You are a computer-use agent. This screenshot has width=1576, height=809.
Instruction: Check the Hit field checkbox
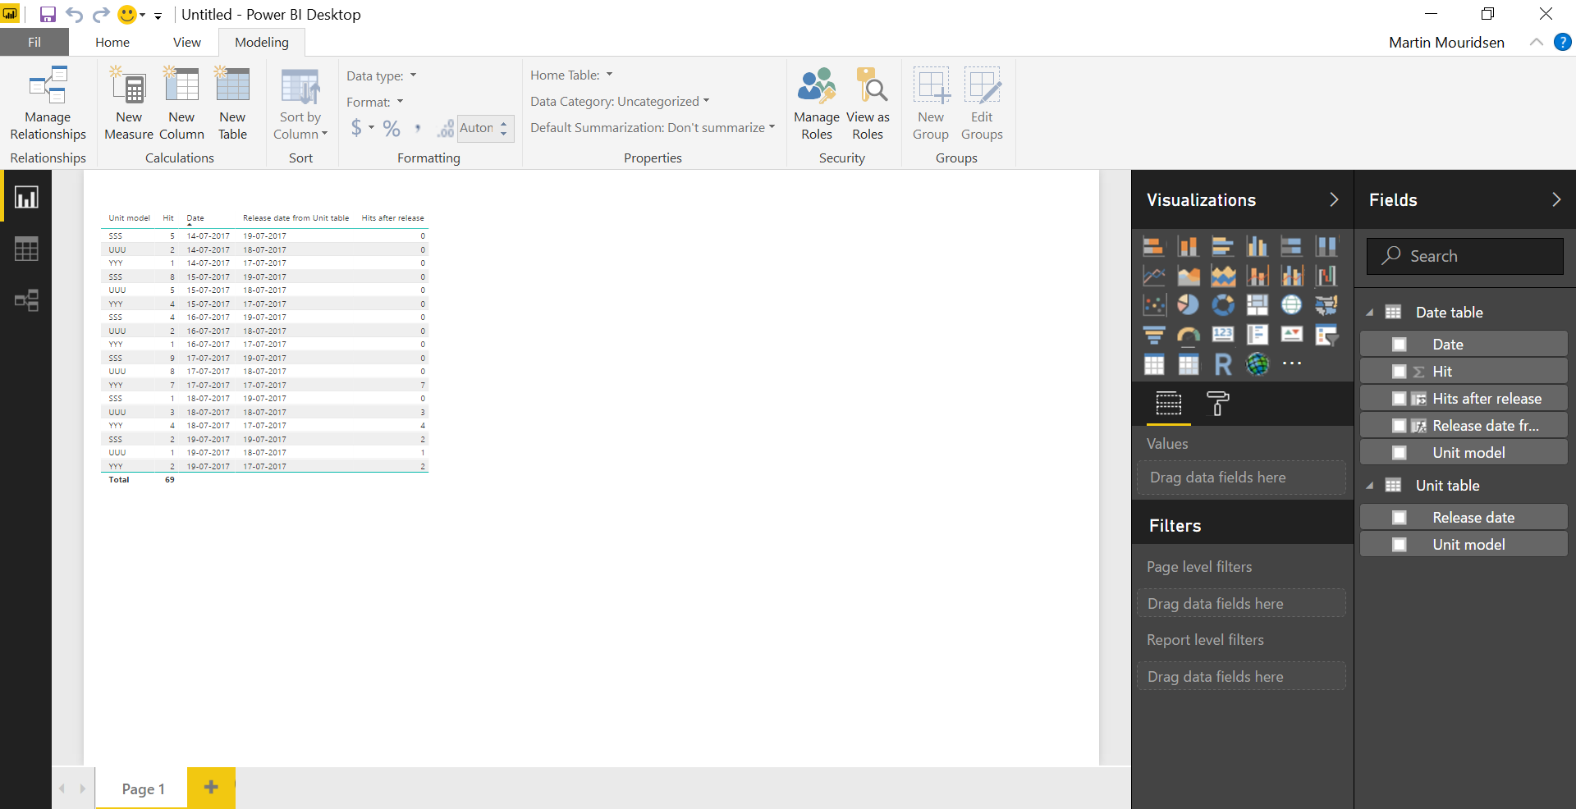coord(1400,372)
